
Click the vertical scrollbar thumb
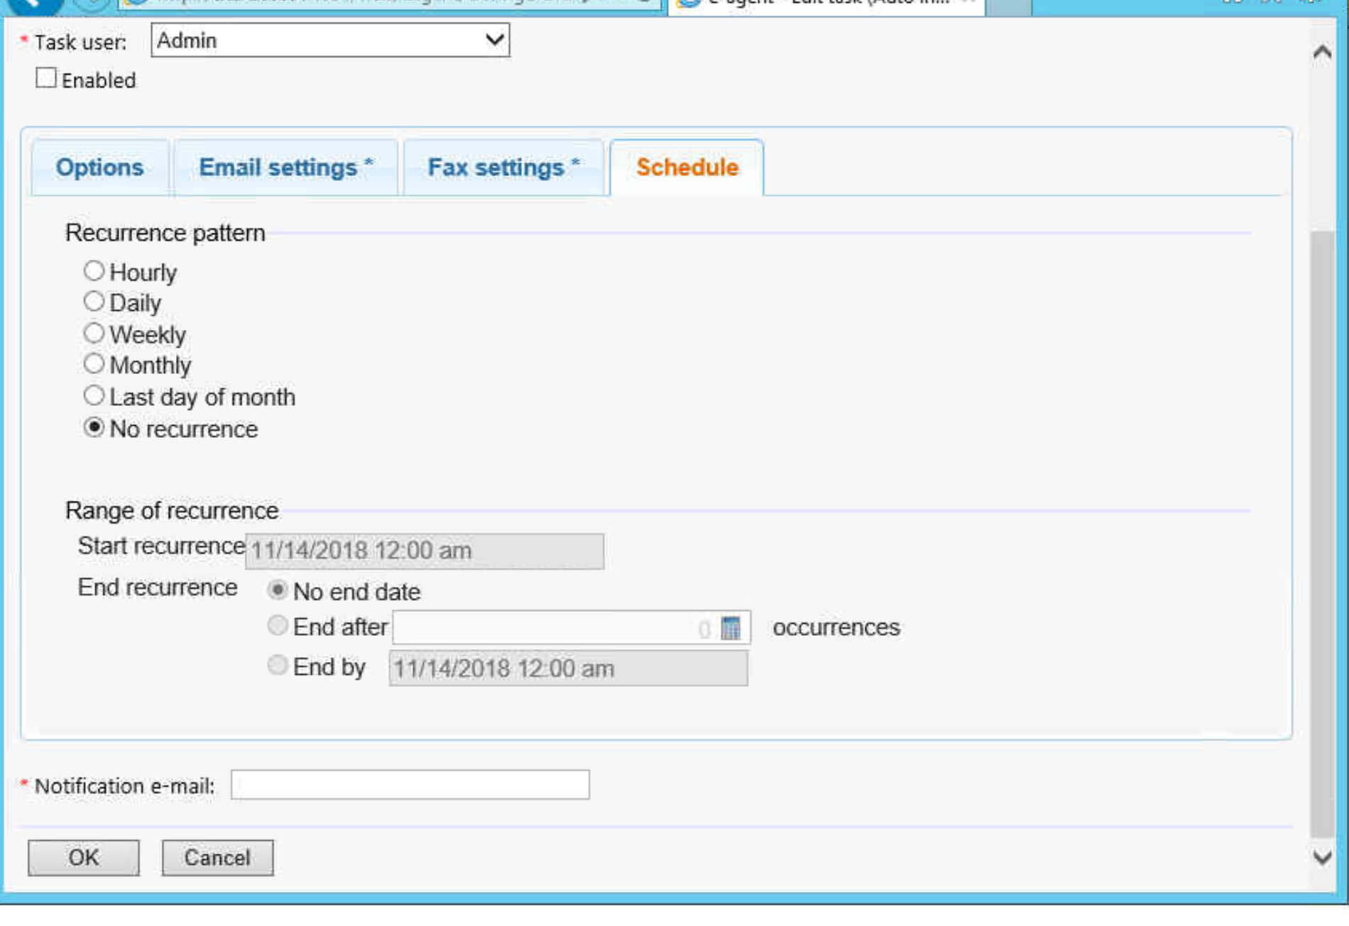(1322, 534)
